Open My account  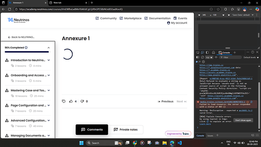(x=177, y=23)
